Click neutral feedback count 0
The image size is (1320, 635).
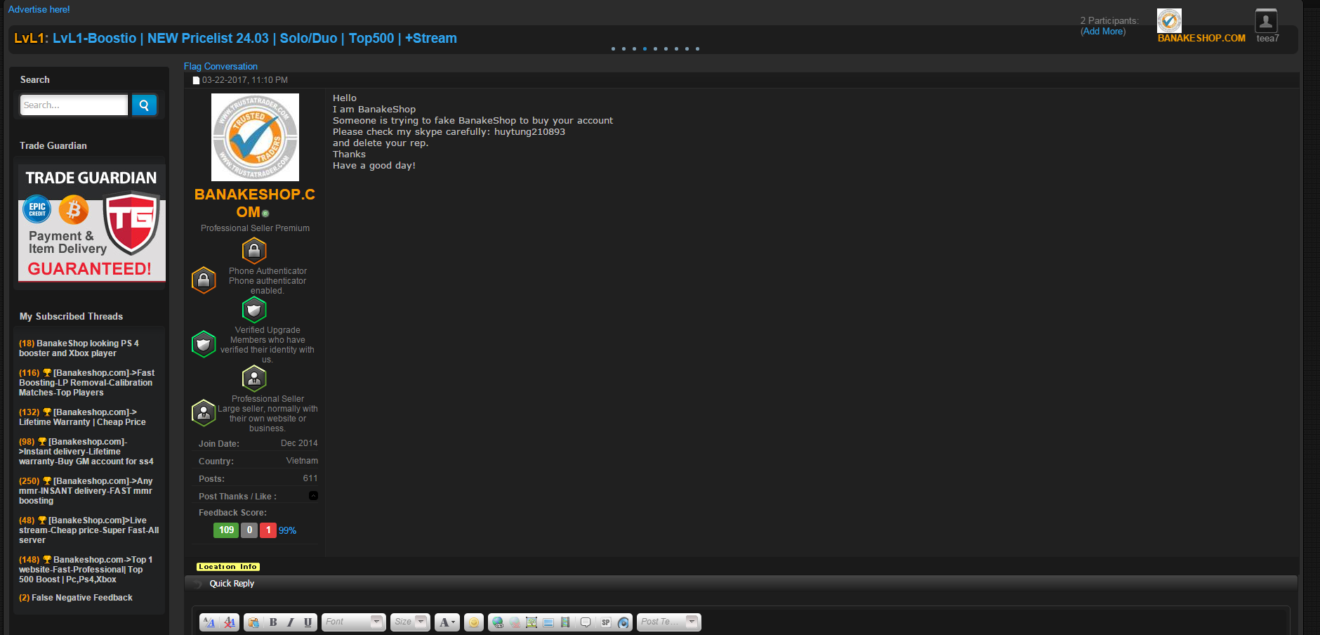pos(249,530)
